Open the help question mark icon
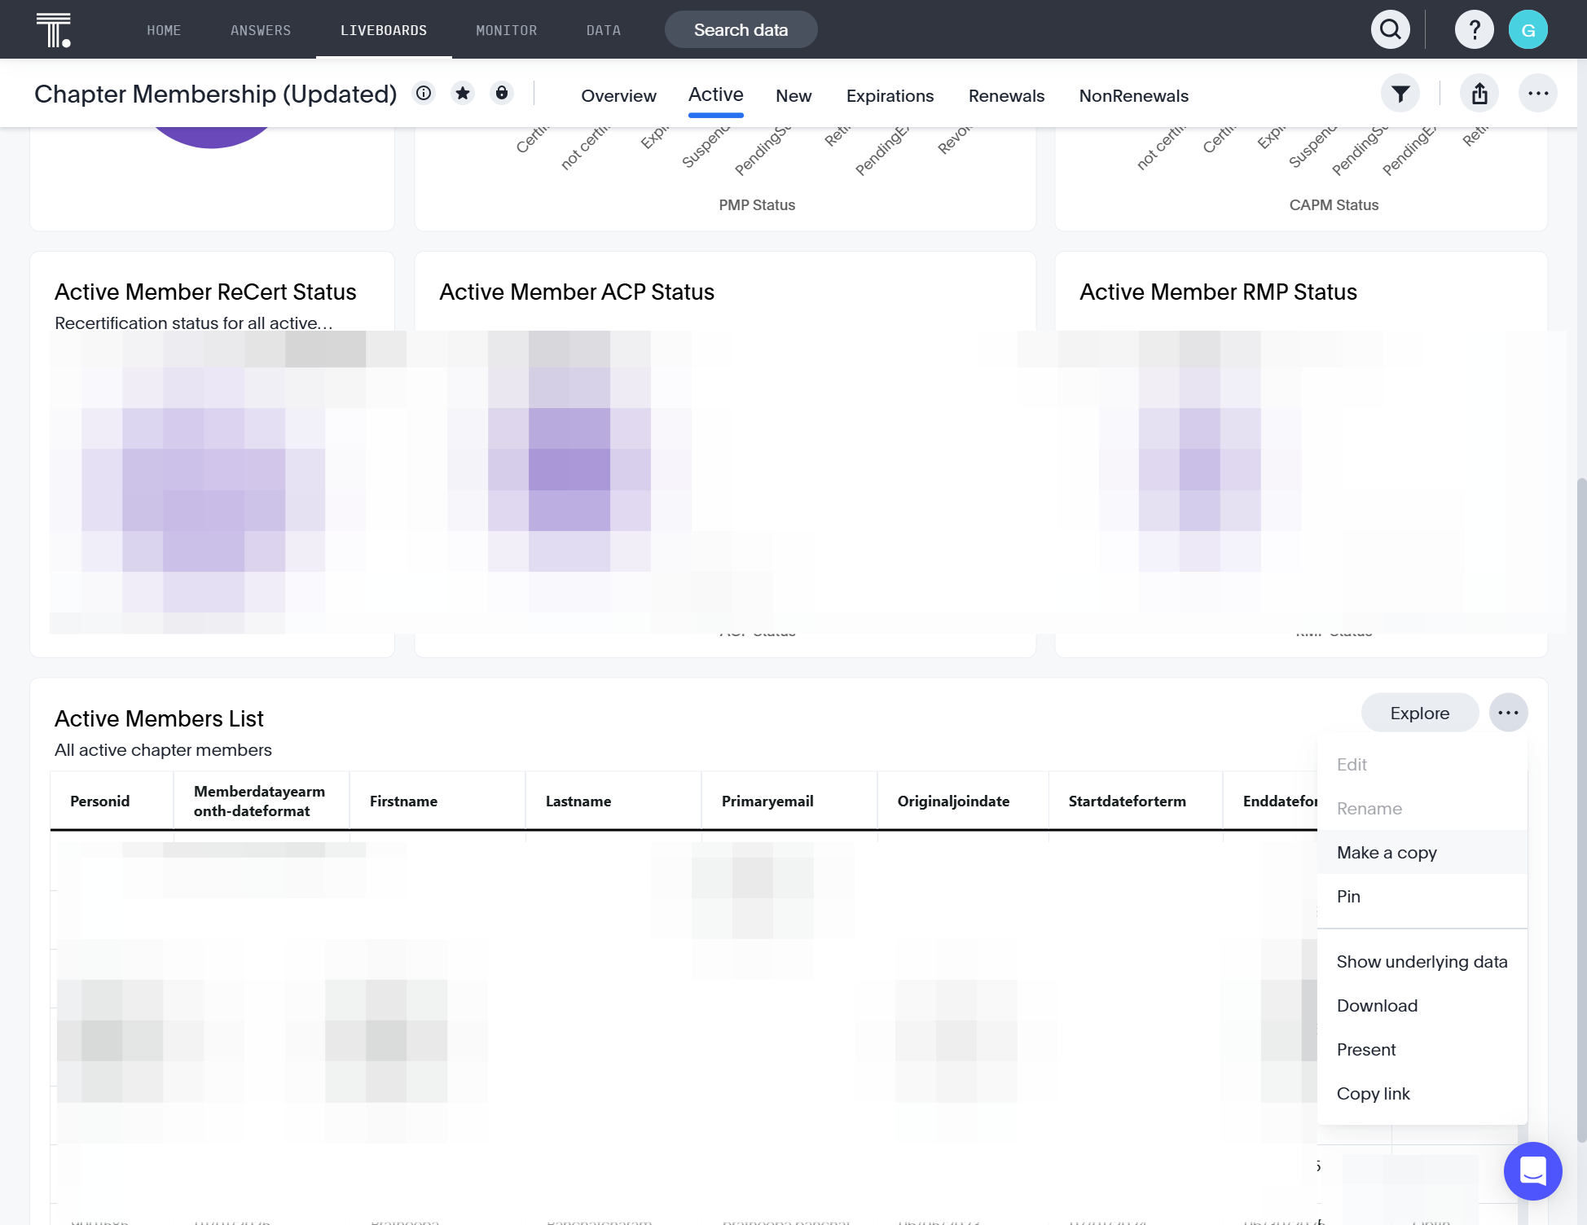Image resolution: width=1587 pixels, height=1225 pixels. pos(1475,30)
